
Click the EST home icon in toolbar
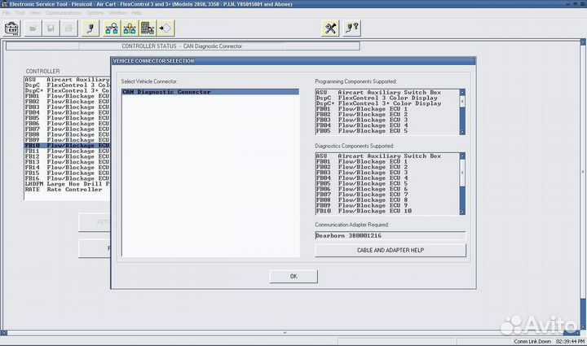[12, 28]
